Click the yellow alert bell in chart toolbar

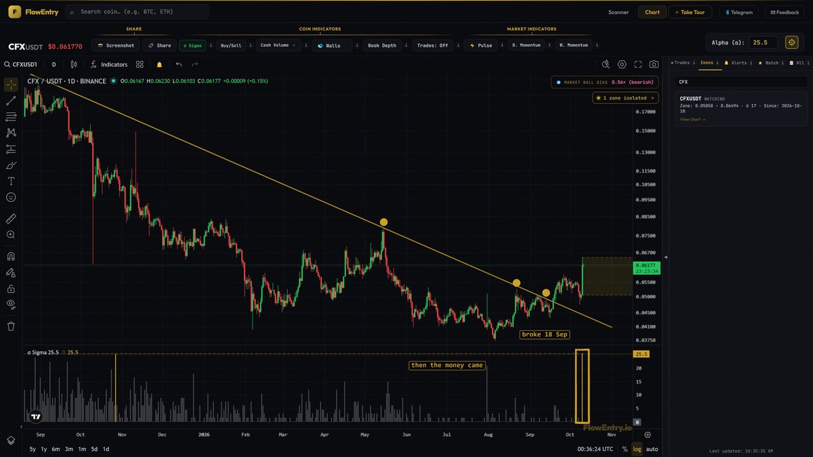[159, 64]
